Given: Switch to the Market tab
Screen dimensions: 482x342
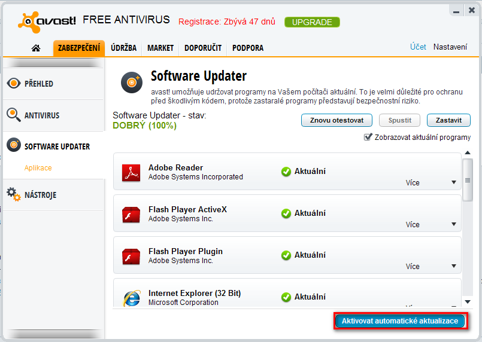Looking at the screenshot, I should tap(160, 48).
